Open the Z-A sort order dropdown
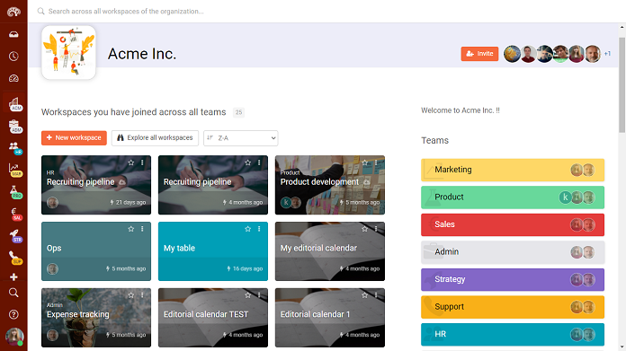626x351 pixels. tap(241, 138)
